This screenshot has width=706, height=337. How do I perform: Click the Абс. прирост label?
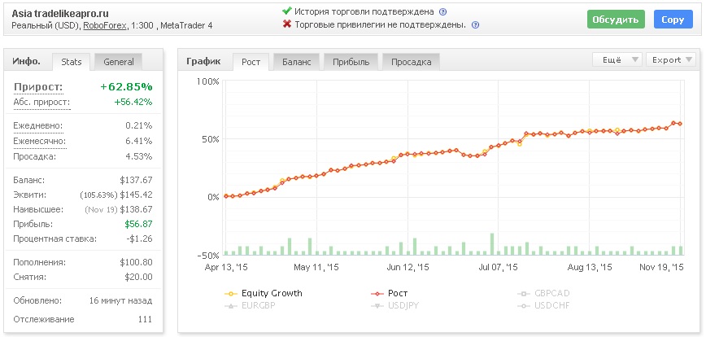(41, 103)
